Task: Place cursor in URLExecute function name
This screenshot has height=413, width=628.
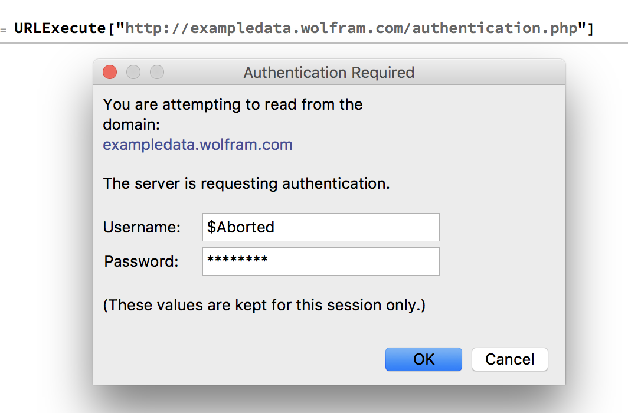Action: click(60, 28)
